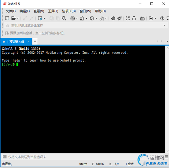This screenshot has height=168, width=169.
Task: Expand the open-session dropdown arrow
Action: click(18, 18)
